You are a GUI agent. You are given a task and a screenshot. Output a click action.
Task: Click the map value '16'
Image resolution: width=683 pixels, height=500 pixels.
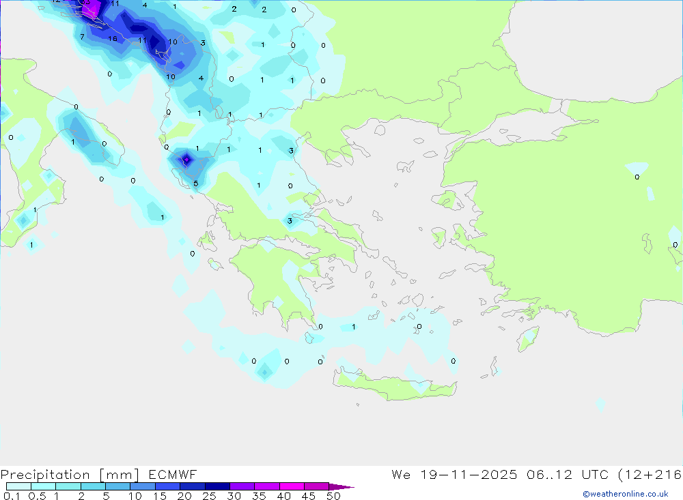113,39
